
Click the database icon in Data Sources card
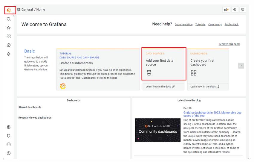coord(149,73)
